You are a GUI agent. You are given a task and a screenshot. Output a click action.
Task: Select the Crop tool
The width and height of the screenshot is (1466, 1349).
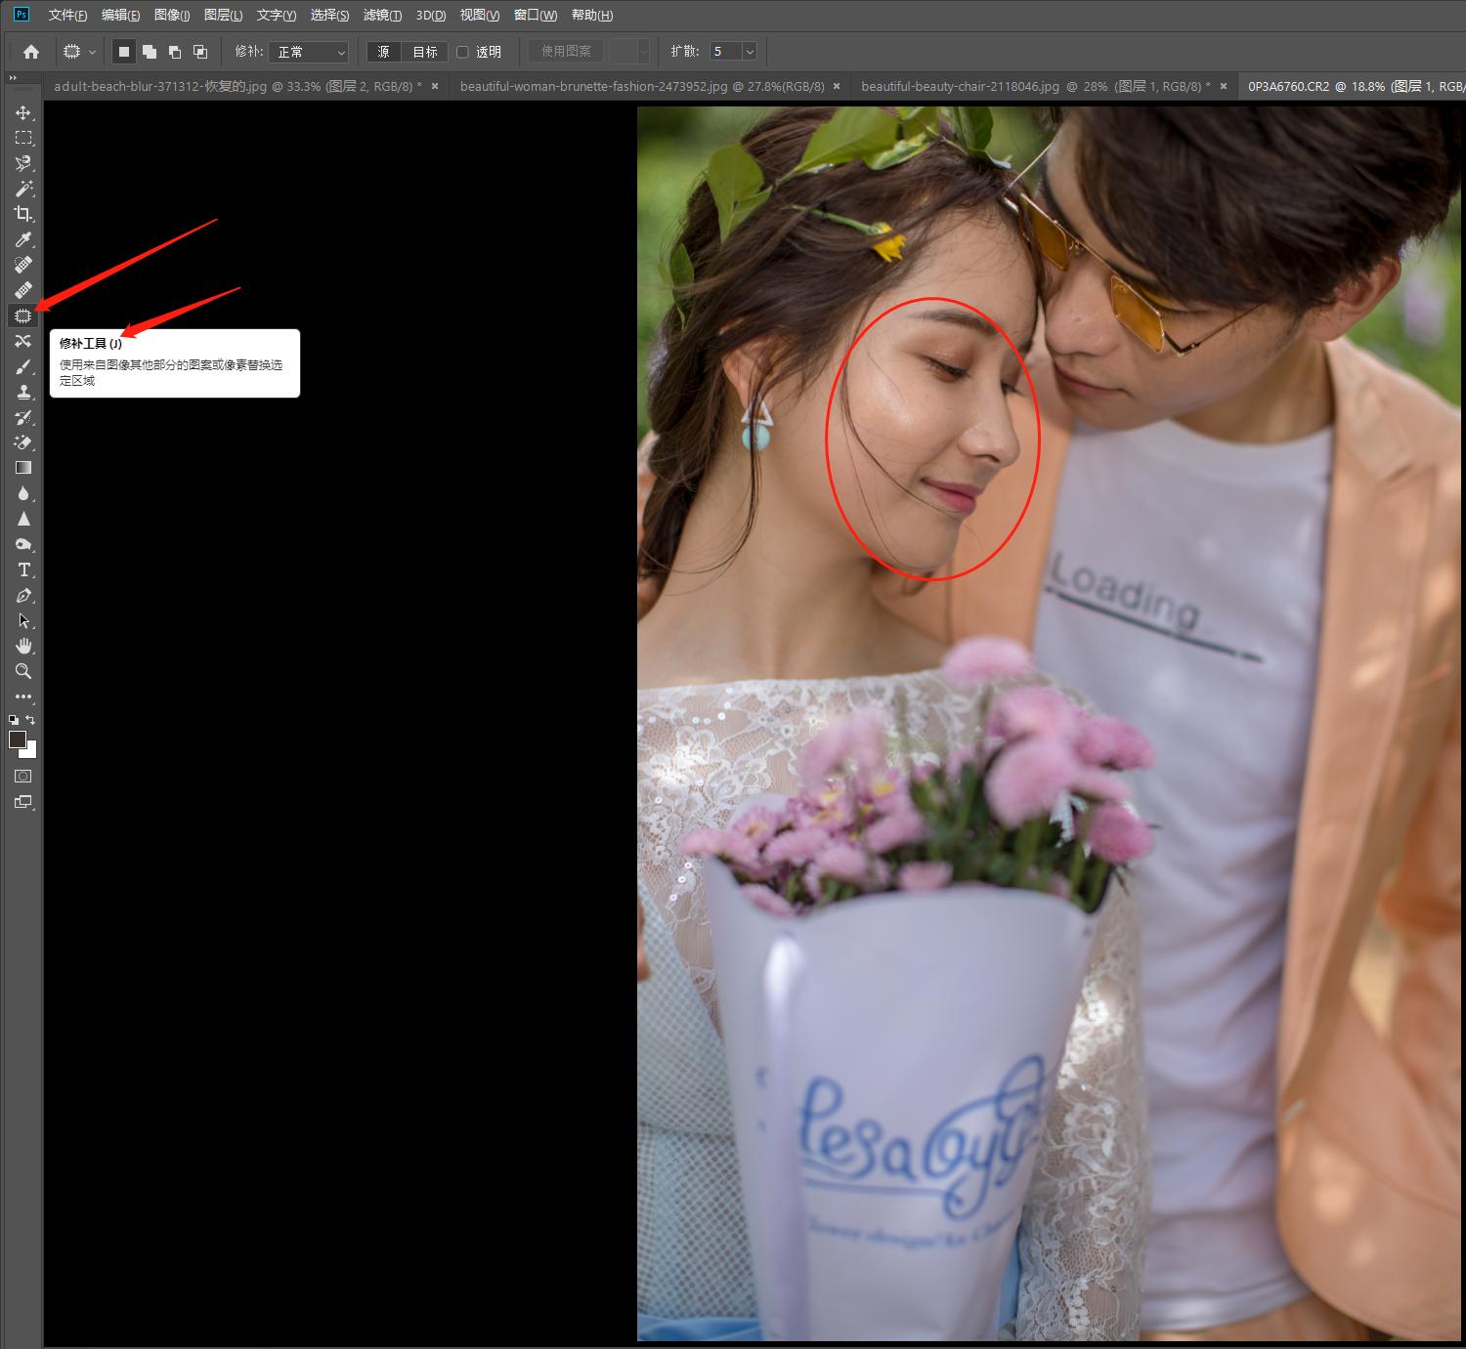[23, 214]
